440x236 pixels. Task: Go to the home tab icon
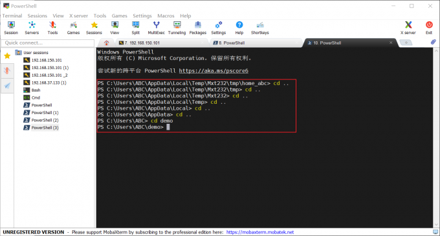pyautogui.click(x=106, y=43)
